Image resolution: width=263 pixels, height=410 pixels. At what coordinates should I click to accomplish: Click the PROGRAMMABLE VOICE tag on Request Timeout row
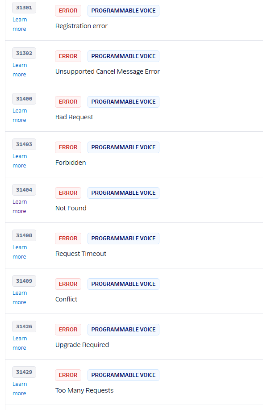[123, 238]
